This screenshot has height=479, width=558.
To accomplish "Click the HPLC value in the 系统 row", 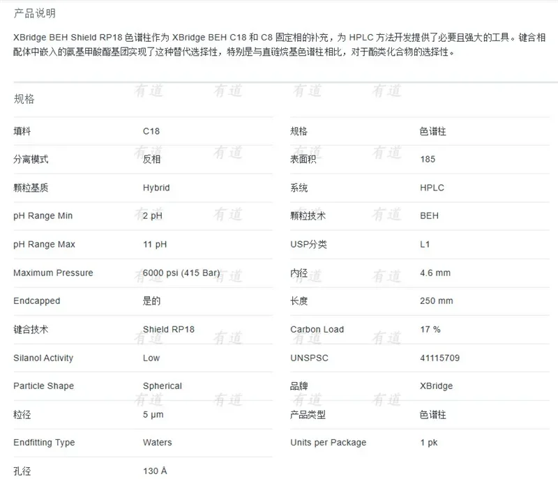I will tap(432, 188).
